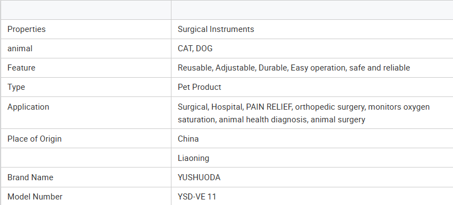Select the Pet Product value
This screenshot has height=205, width=453.
(x=199, y=87)
